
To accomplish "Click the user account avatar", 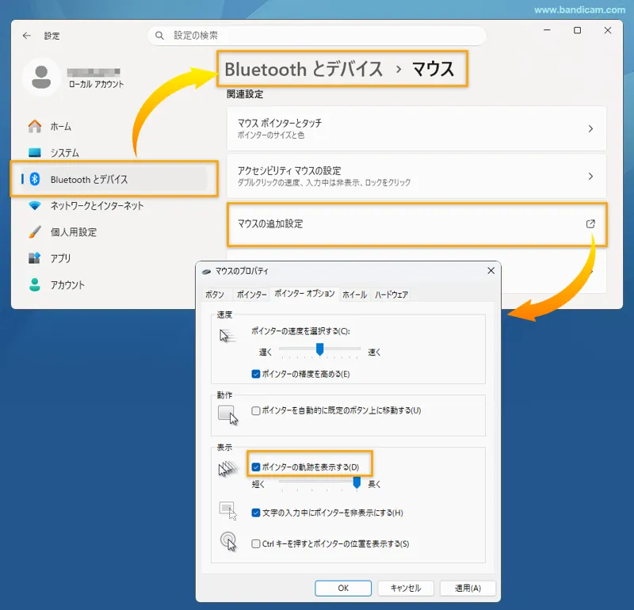I will 41,77.
